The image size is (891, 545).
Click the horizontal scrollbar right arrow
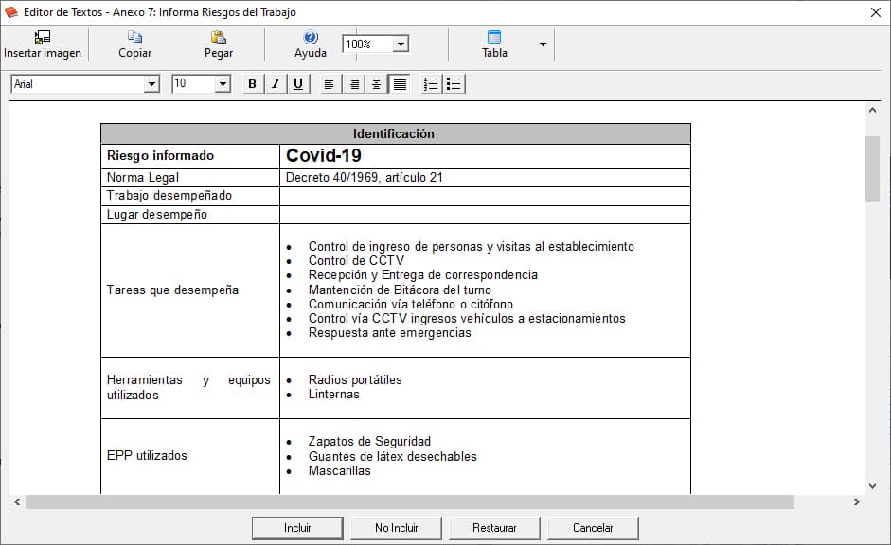tap(856, 501)
